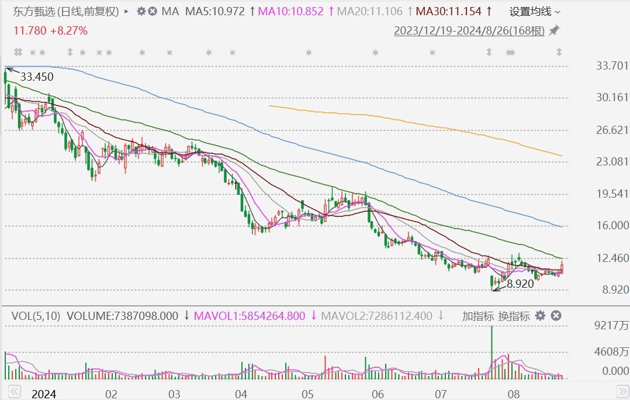This screenshot has height=400, width=630.
Task: Click the pin icon beside date range
Action: pyautogui.click(x=554, y=30)
